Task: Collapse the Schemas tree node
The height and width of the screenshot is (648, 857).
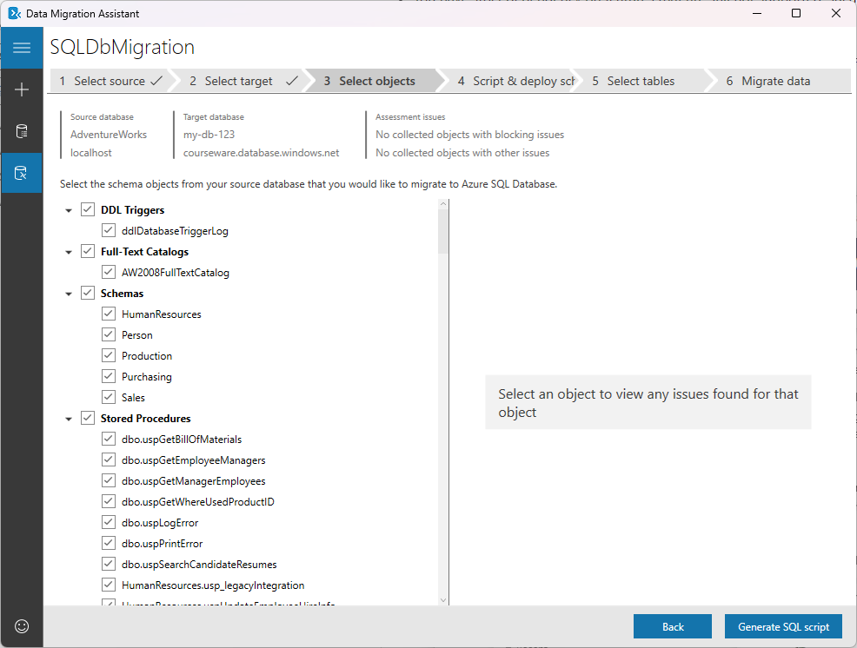Action: (x=69, y=293)
